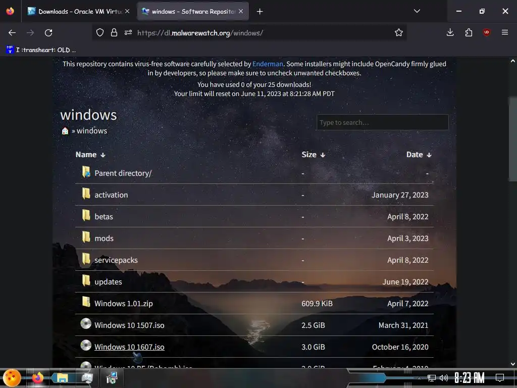517x388 pixels.
Task: Click the servicepacks folder icon
Action: pyautogui.click(x=86, y=259)
